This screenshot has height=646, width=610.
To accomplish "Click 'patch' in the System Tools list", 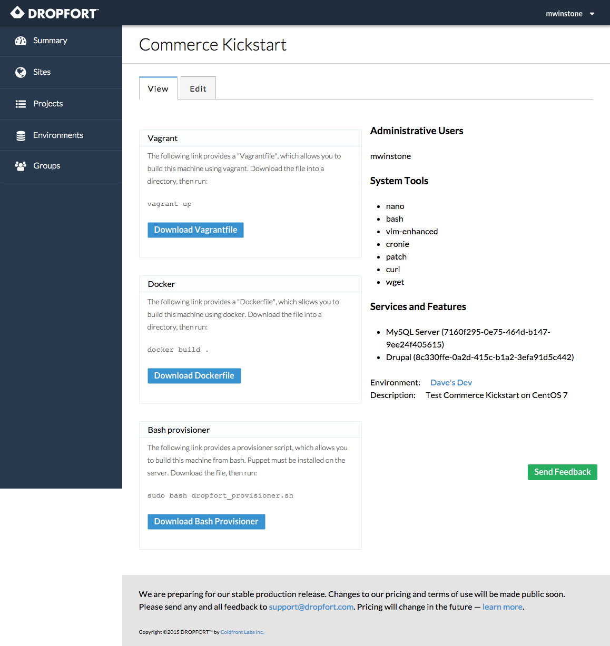I will click(396, 257).
